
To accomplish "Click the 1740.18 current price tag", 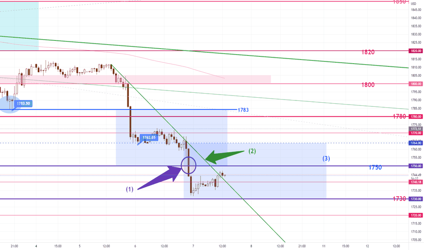I will pyautogui.click(x=416, y=182).
